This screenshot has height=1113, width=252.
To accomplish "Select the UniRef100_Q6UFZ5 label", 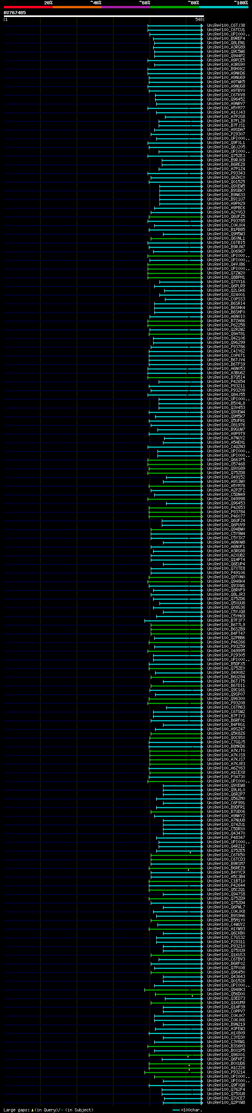I will coord(226,216).
